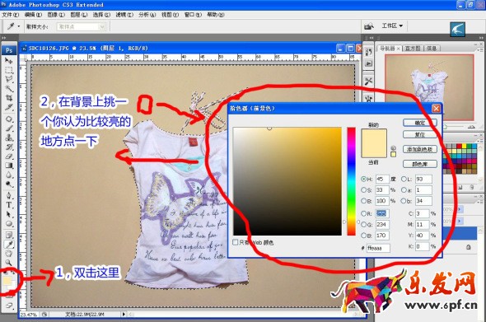Click the Color Libraries button

(420, 164)
